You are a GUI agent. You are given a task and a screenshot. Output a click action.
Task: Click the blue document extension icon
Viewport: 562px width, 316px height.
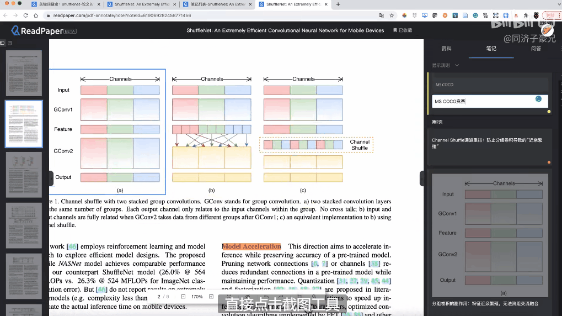465,15
